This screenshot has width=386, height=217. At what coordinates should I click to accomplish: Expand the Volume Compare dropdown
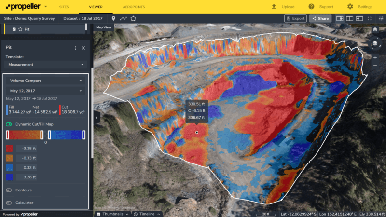tap(45, 81)
